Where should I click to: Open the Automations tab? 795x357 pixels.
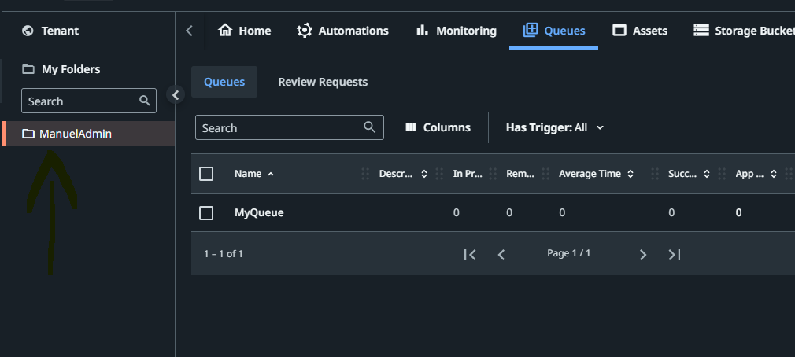[x=342, y=31]
